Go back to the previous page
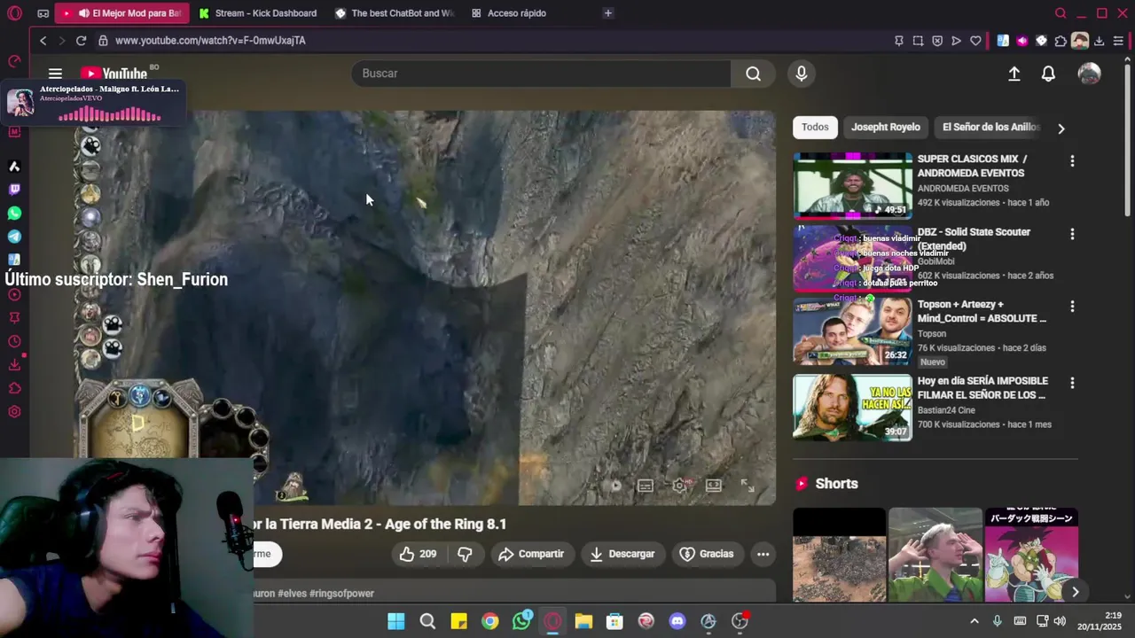Image resolution: width=1135 pixels, height=638 pixels. [43, 41]
